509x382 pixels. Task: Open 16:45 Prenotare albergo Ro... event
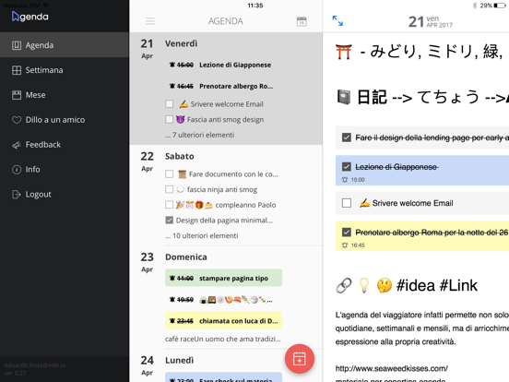coord(223,86)
